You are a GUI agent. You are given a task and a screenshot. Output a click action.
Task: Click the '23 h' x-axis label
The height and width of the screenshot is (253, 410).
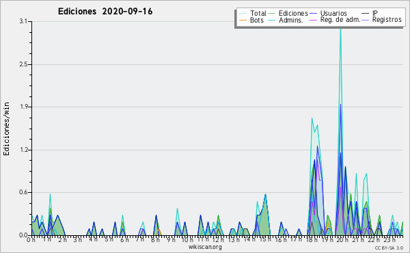point(389,240)
